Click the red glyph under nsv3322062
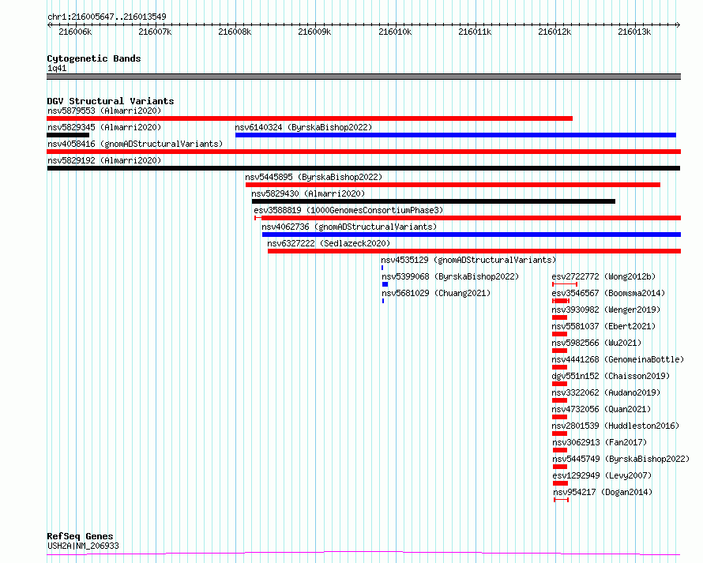 pos(560,400)
